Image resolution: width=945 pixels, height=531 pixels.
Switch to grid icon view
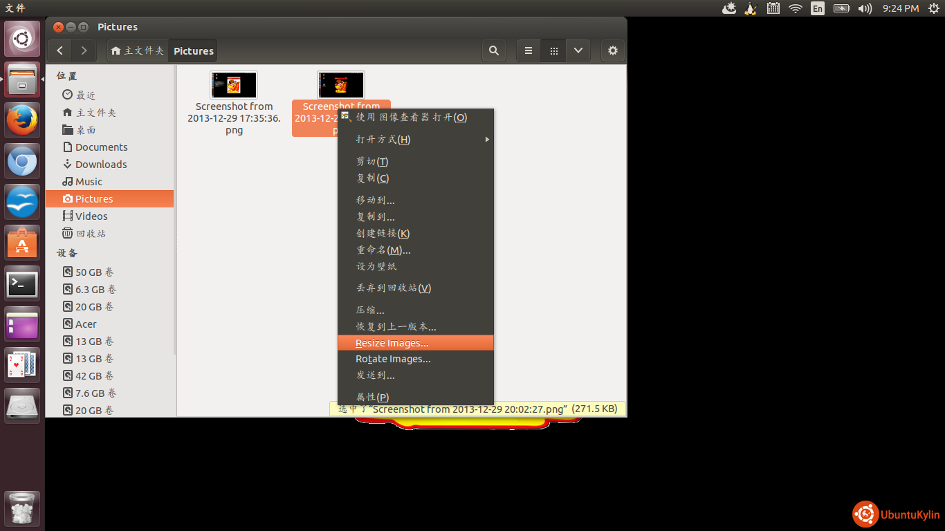(x=553, y=50)
